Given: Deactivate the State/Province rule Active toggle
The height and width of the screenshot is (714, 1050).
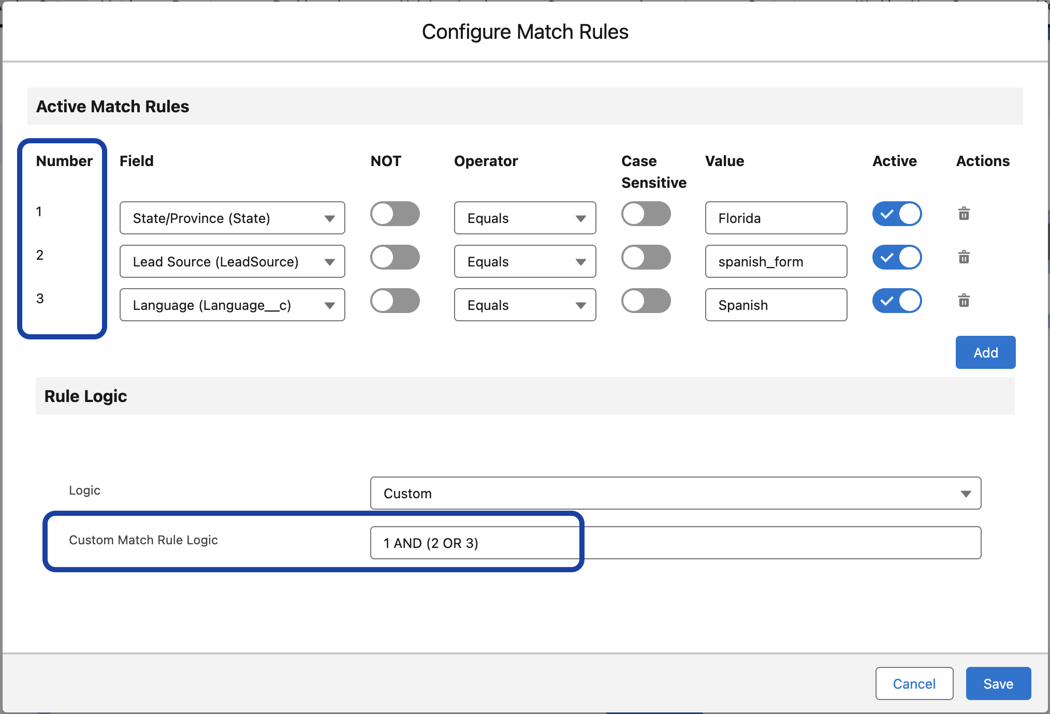Looking at the screenshot, I should [897, 214].
